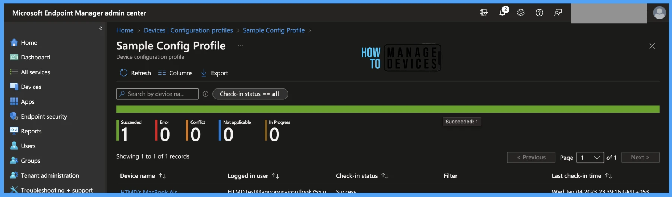Open the help question mark icon
This screenshot has height=197, width=672.
539,13
